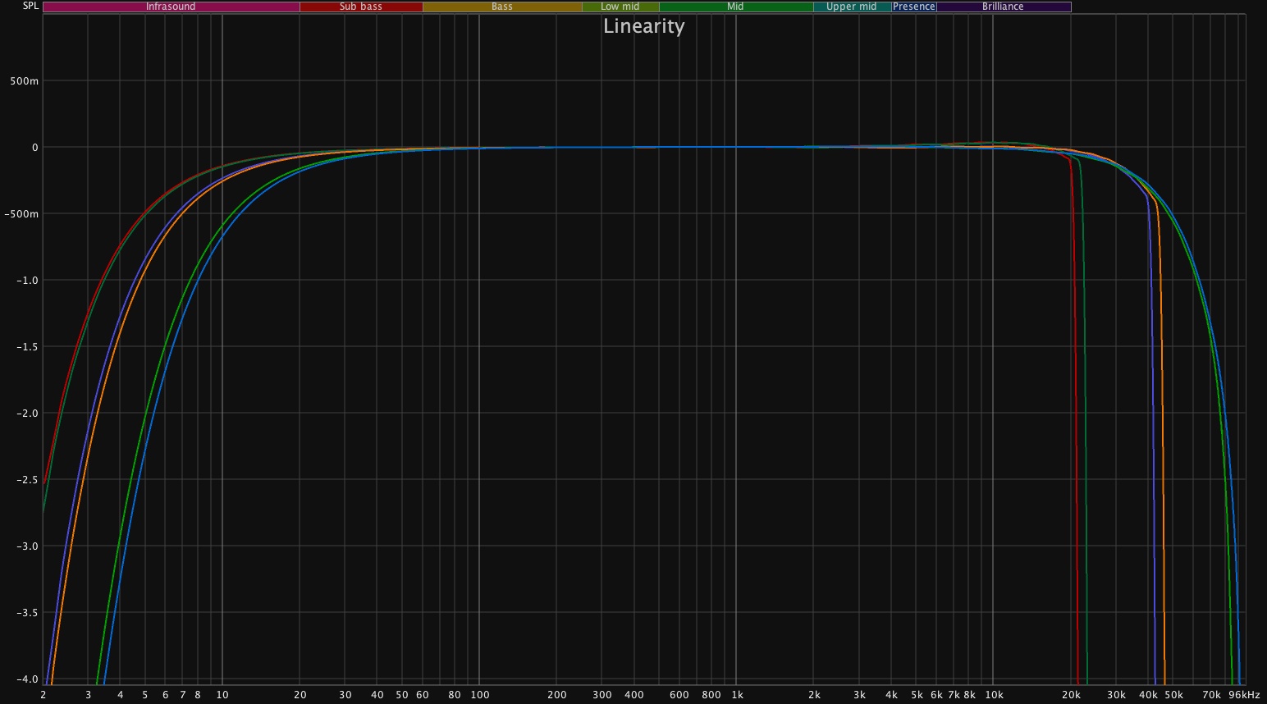The image size is (1267, 704).
Task: Click the -1.0 vertical axis value
Action: pos(27,281)
